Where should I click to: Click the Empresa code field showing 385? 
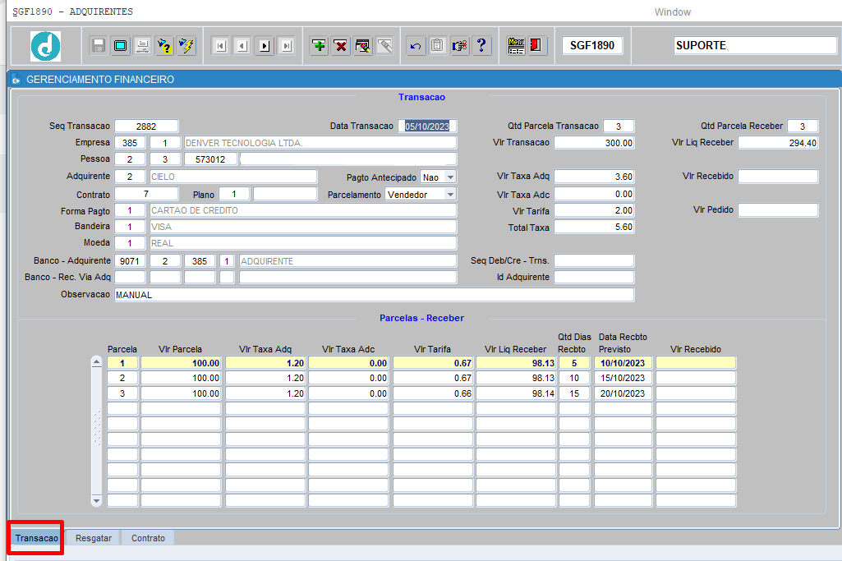(130, 143)
